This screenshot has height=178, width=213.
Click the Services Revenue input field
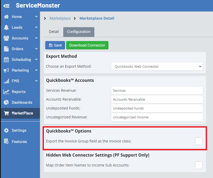pyautogui.click(x=157, y=90)
